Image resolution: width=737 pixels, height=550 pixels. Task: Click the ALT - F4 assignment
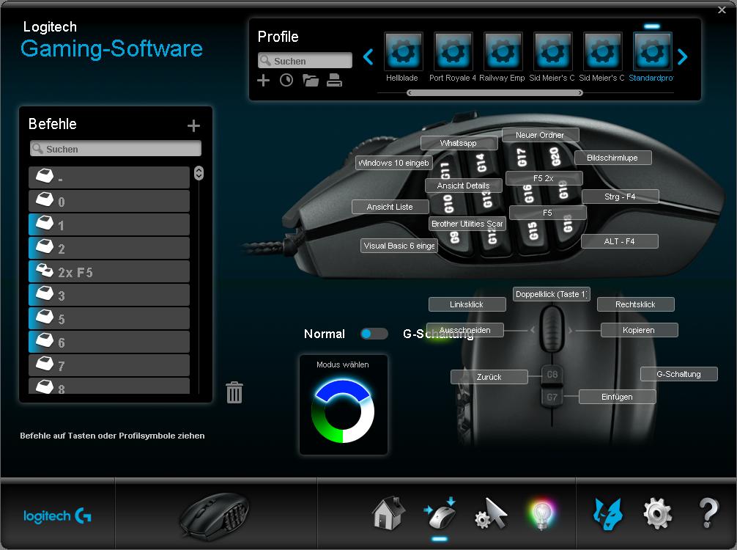coord(620,241)
